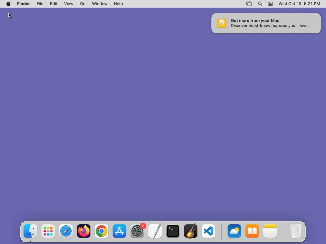Viewport: 326px width, 244px height.
Task: Open Google Chrome from the Dock
Action: pos(102,231)
